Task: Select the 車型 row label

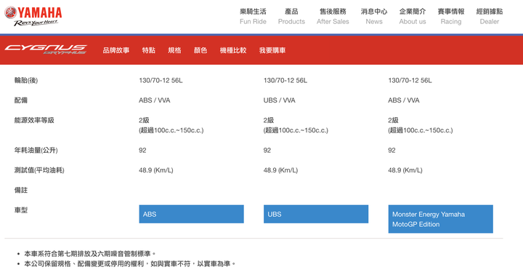Action: (20, 210)
